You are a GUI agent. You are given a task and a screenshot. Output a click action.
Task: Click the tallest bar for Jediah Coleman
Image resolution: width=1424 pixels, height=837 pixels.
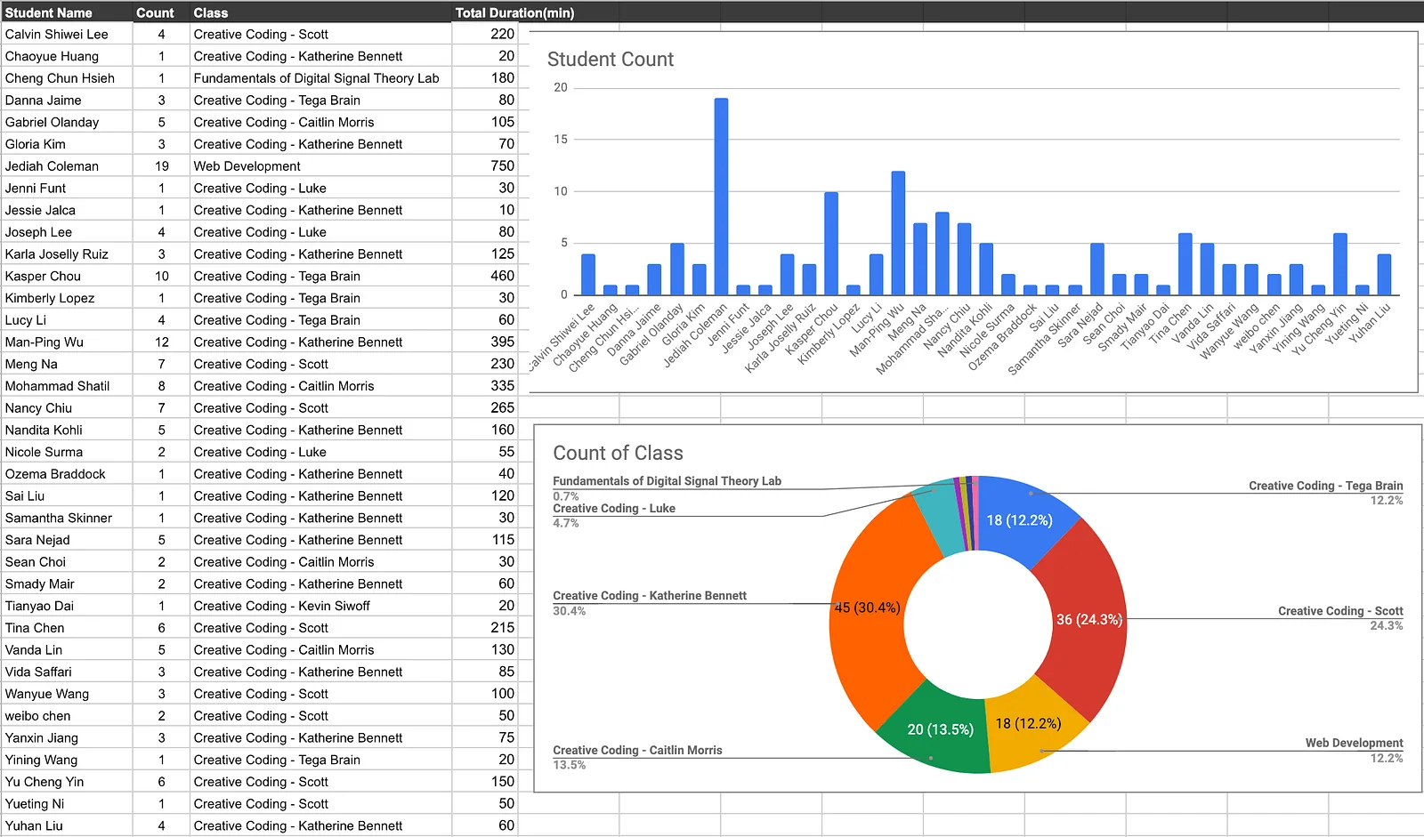[721, 197]
